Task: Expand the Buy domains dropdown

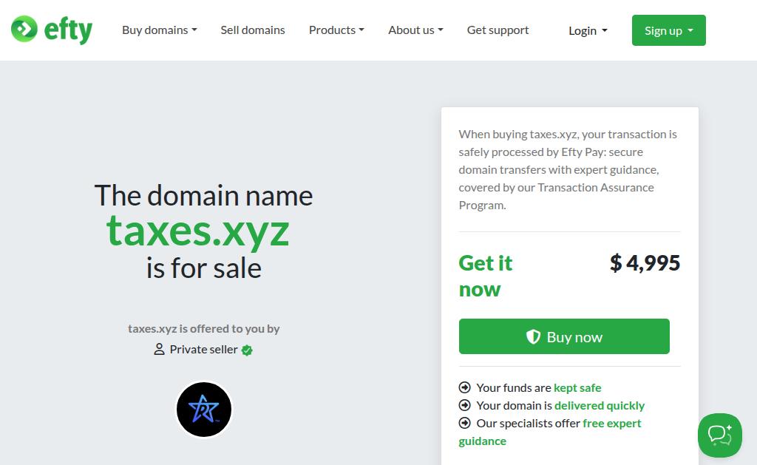Action: (160, 30)
